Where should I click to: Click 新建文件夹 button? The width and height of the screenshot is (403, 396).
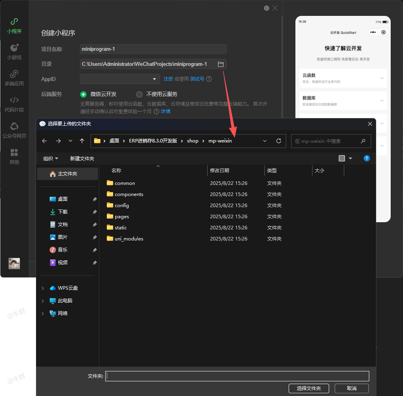pyautogui.click(x=82, y=158)
